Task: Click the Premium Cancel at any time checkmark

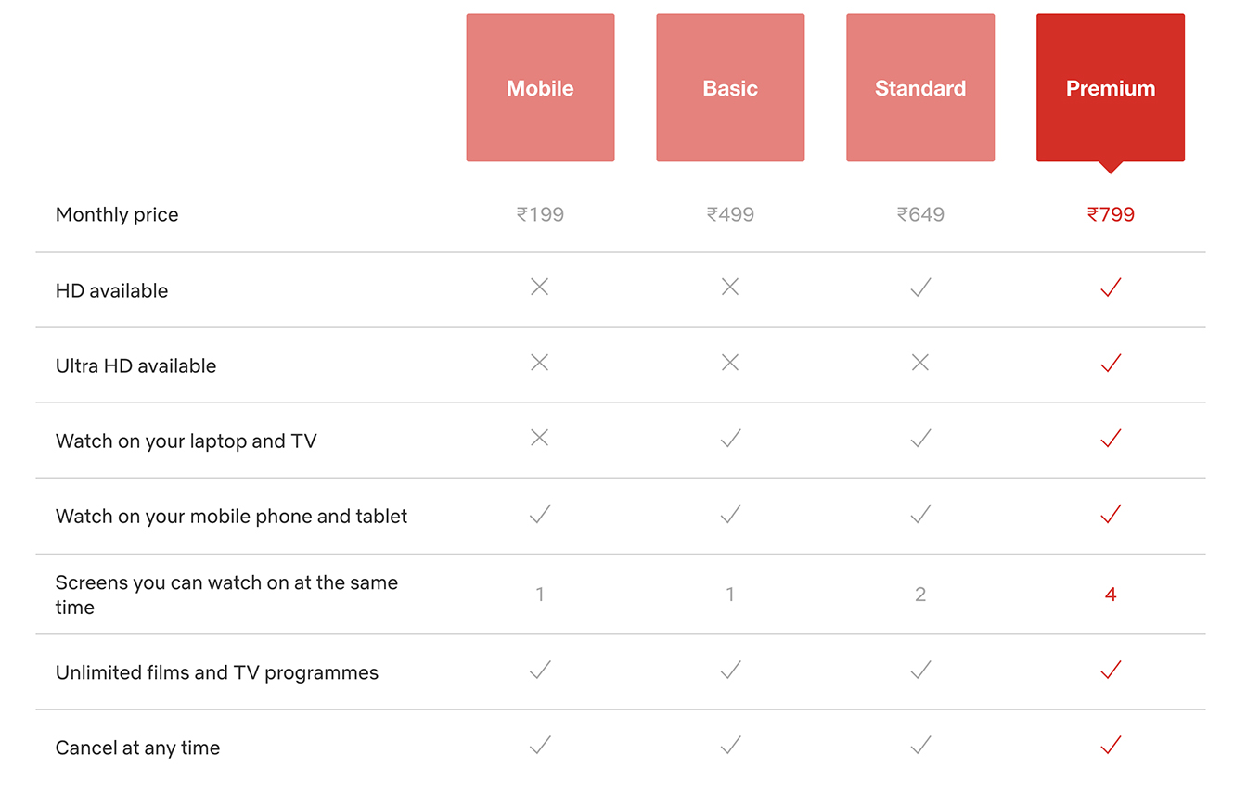Action: point(1111,745)
